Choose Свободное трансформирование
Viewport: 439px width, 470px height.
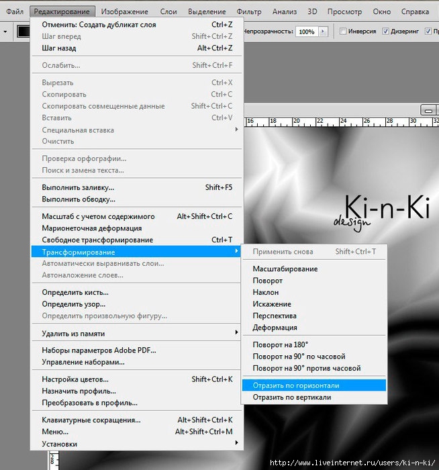137,240
